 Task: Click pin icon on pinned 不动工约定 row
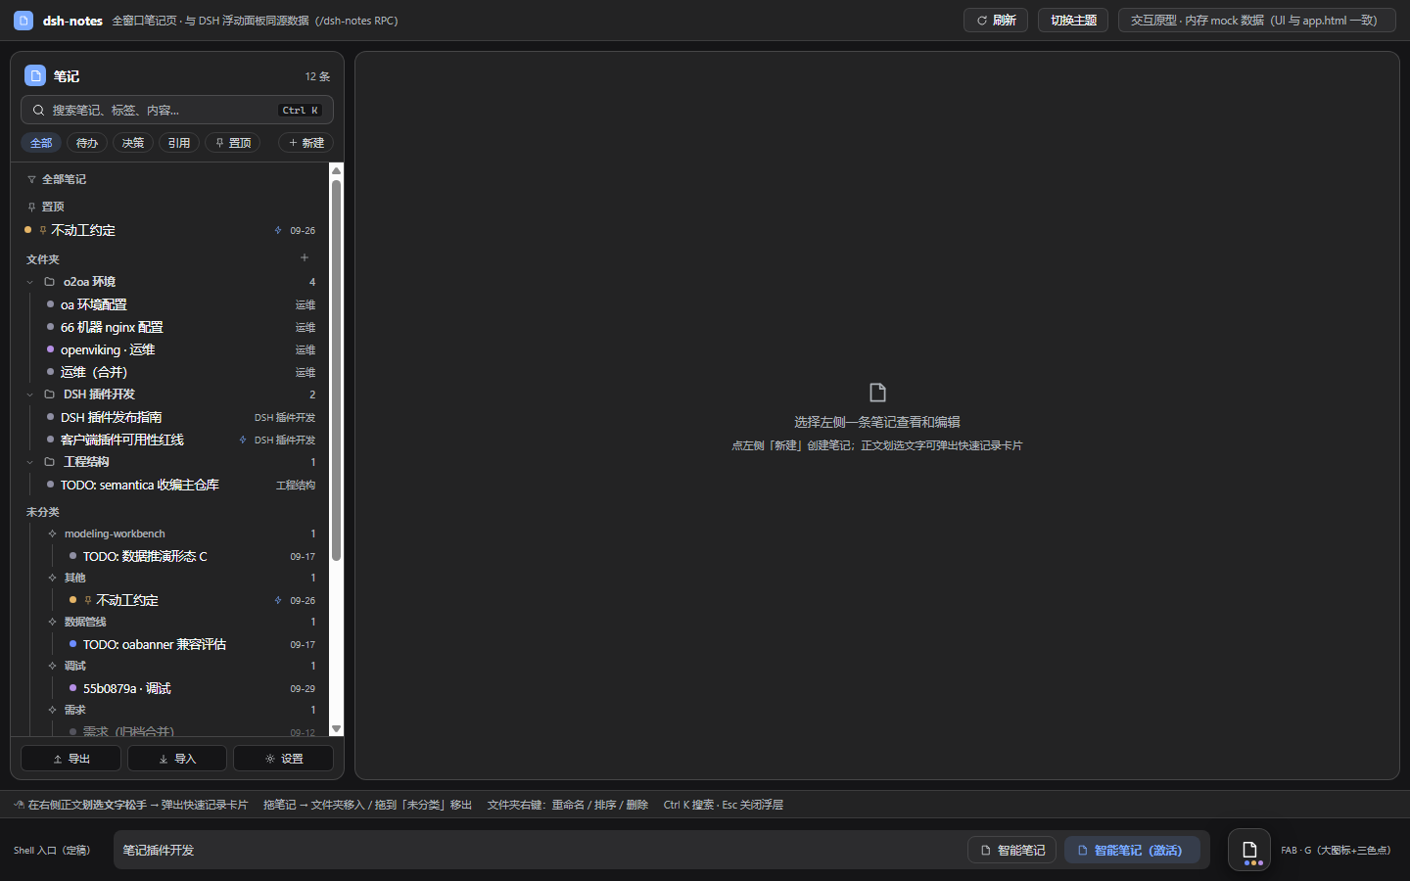[x=43, y=230]
